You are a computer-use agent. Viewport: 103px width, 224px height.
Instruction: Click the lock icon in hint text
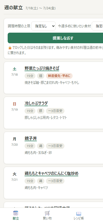click(x=10, y=48)
